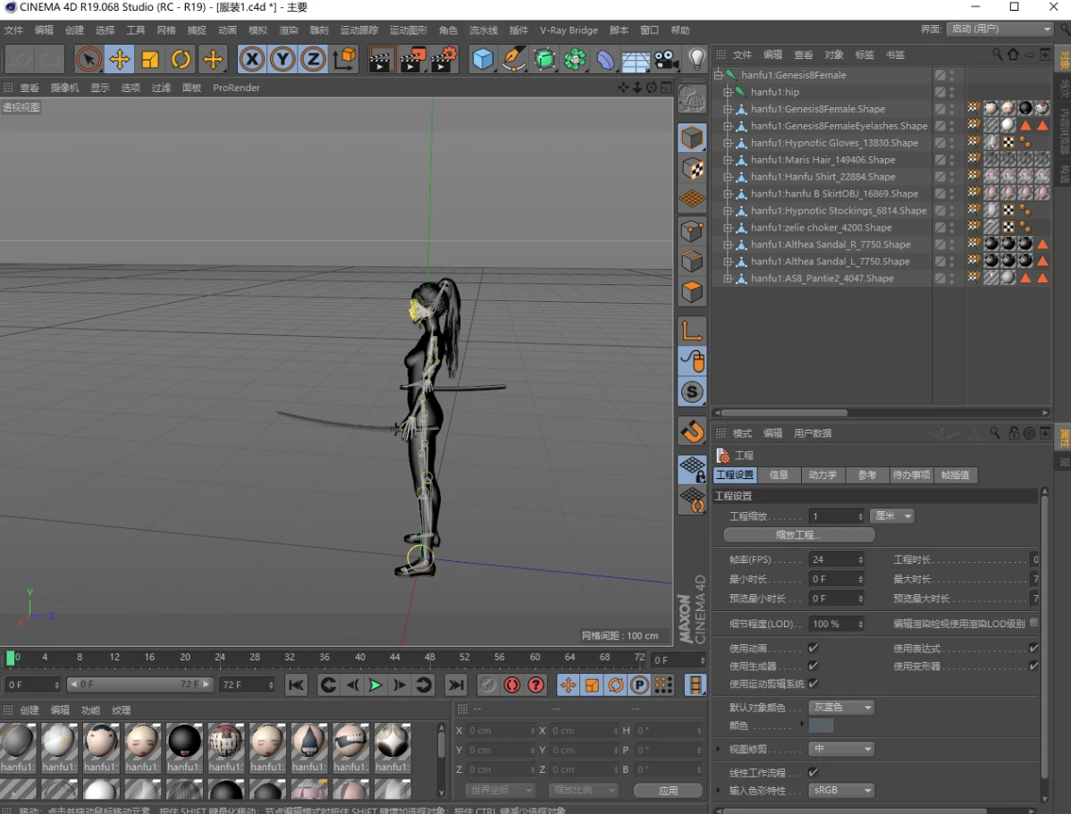Screen dimensions: 1071x814
Task: Go to start of timeline
Action: click(x=296, y=684)
